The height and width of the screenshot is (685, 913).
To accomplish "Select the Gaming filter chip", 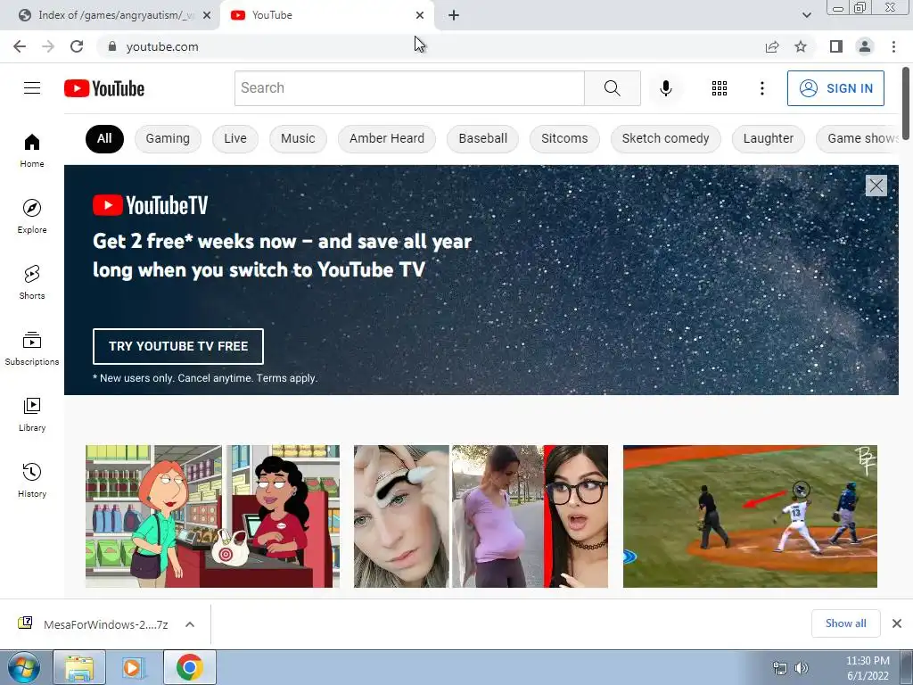I will [168, 138].
